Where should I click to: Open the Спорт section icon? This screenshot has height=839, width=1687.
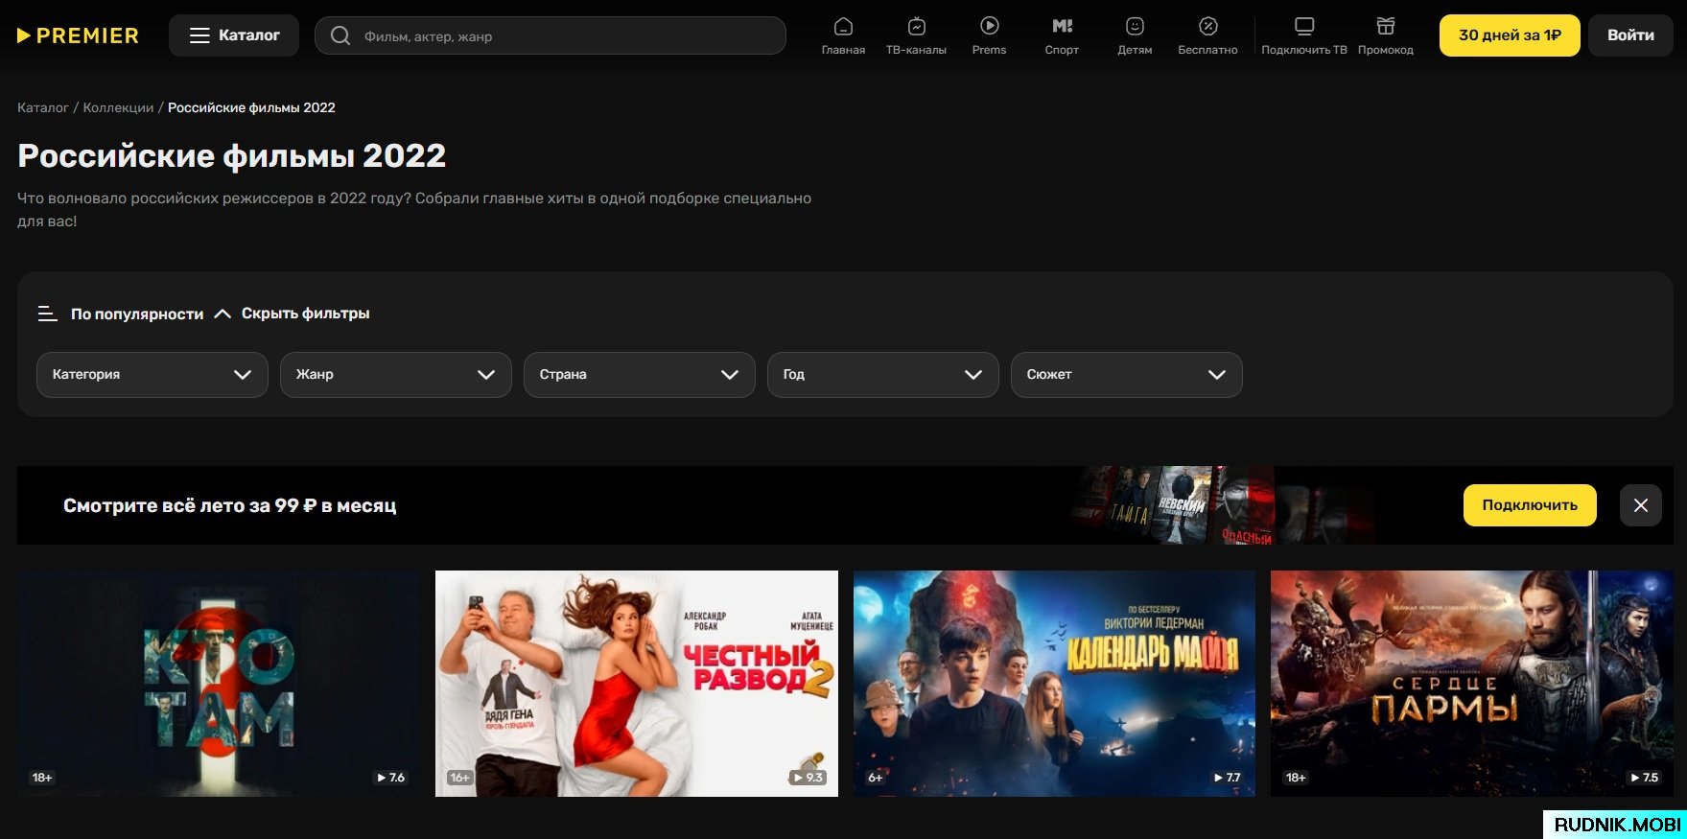pos(1062,36)
